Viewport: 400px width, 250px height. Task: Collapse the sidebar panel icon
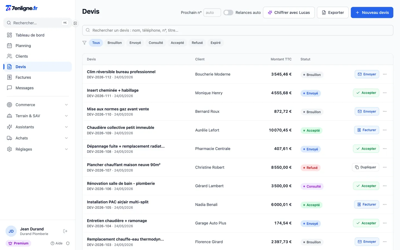click(x=75, y=23)
